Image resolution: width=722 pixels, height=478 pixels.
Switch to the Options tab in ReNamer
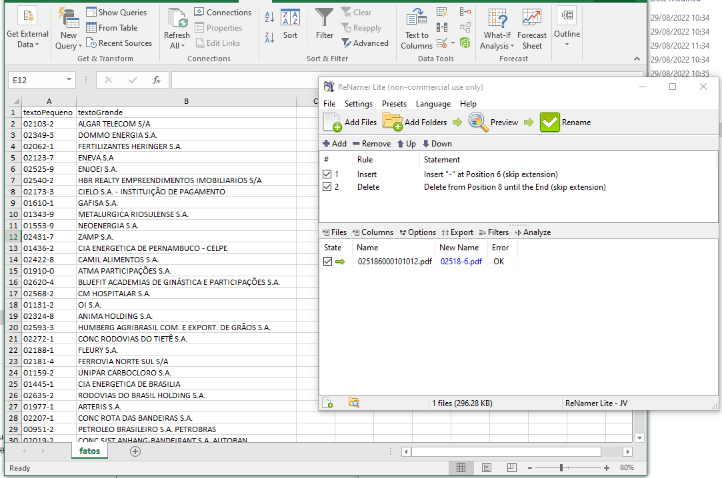click(417, 232)
